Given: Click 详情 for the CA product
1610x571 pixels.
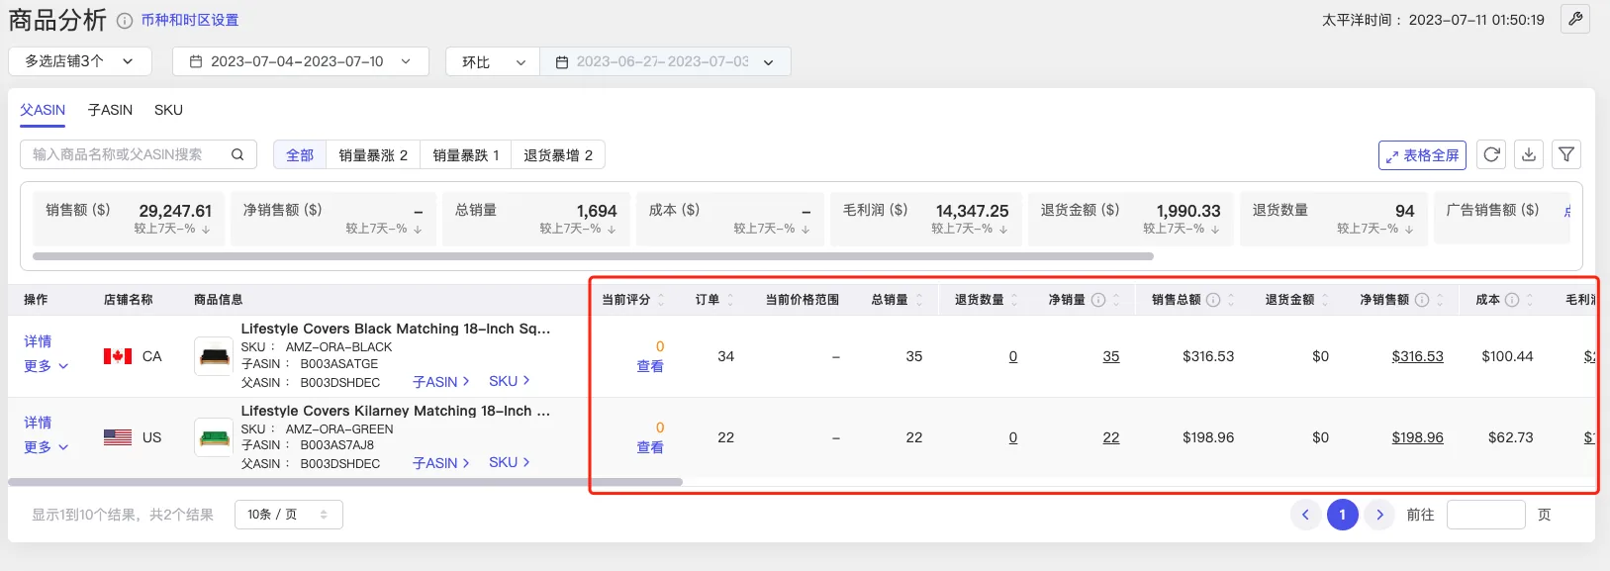Looking at the screenshot, I should point(38,341).
